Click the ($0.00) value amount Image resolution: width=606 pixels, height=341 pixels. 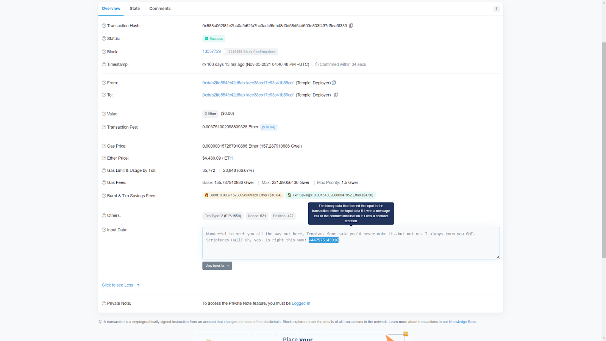(227, 114)
